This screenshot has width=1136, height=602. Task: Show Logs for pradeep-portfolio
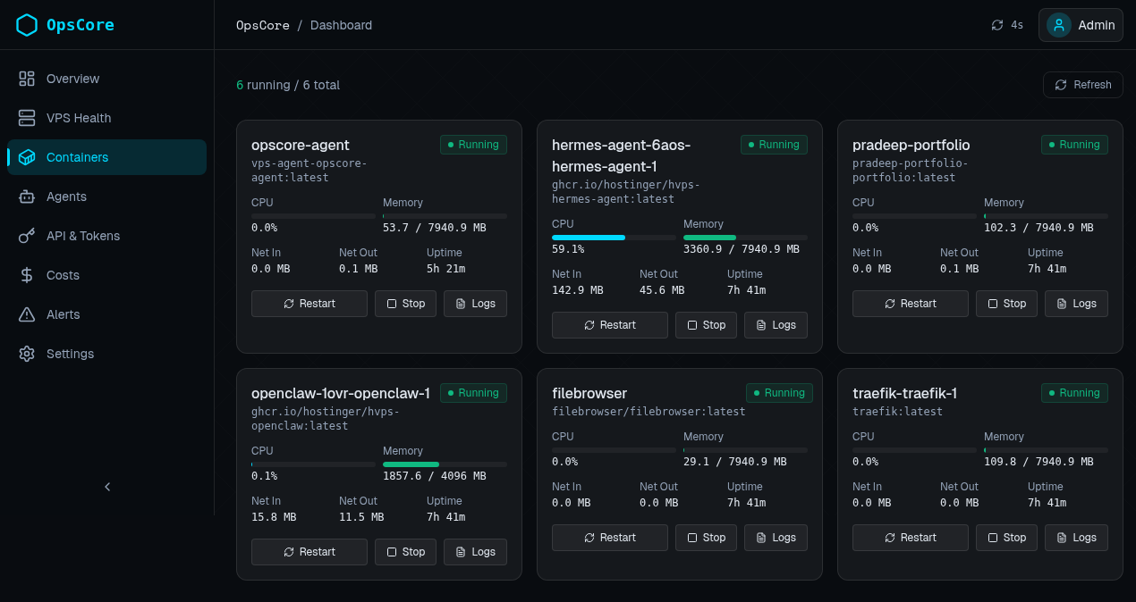(1077, 304)
